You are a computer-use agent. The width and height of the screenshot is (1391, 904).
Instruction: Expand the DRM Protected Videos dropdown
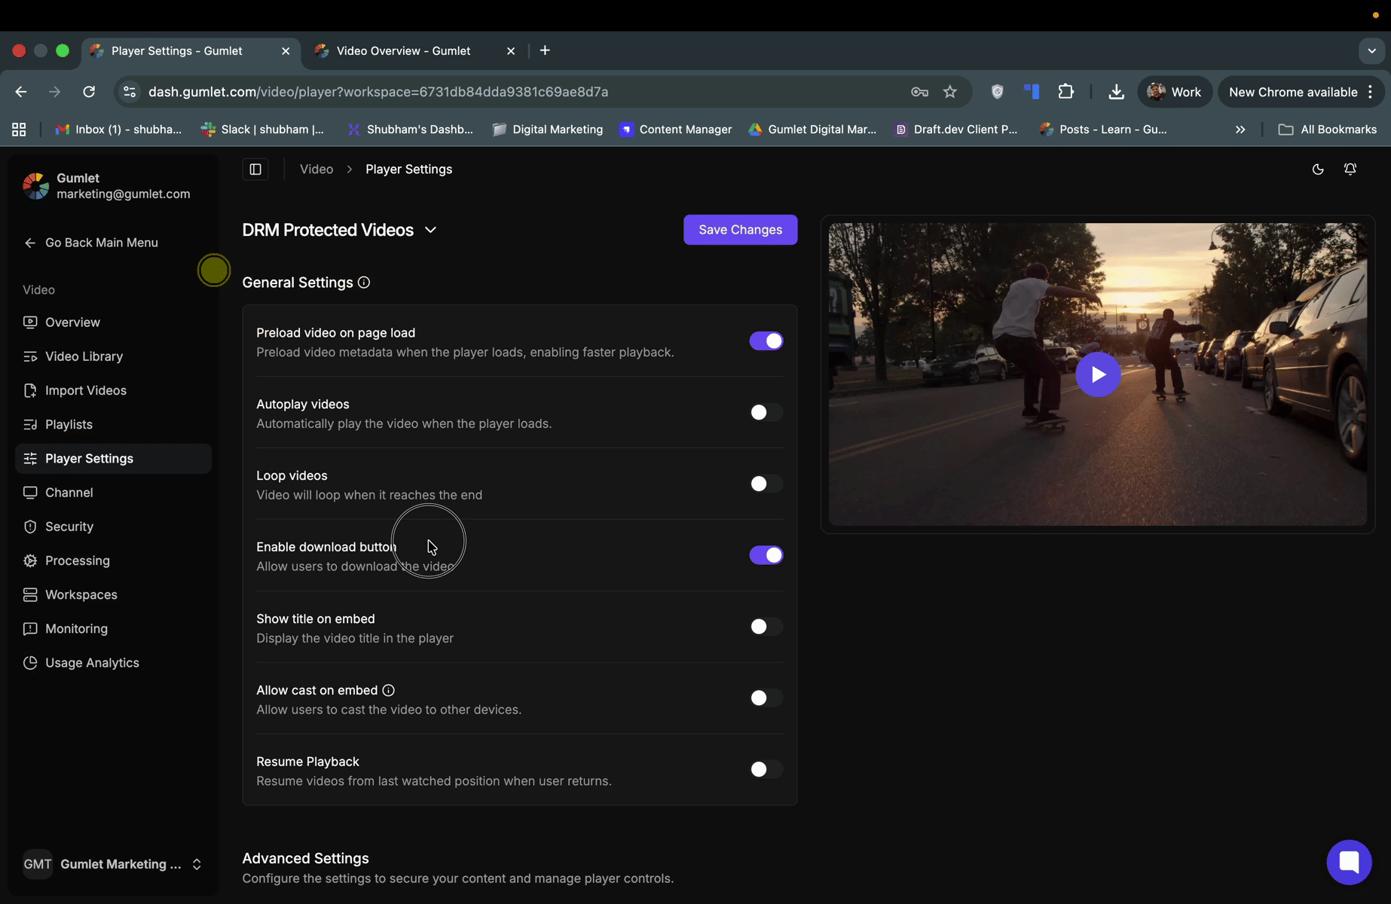click(x=430, y=231)
